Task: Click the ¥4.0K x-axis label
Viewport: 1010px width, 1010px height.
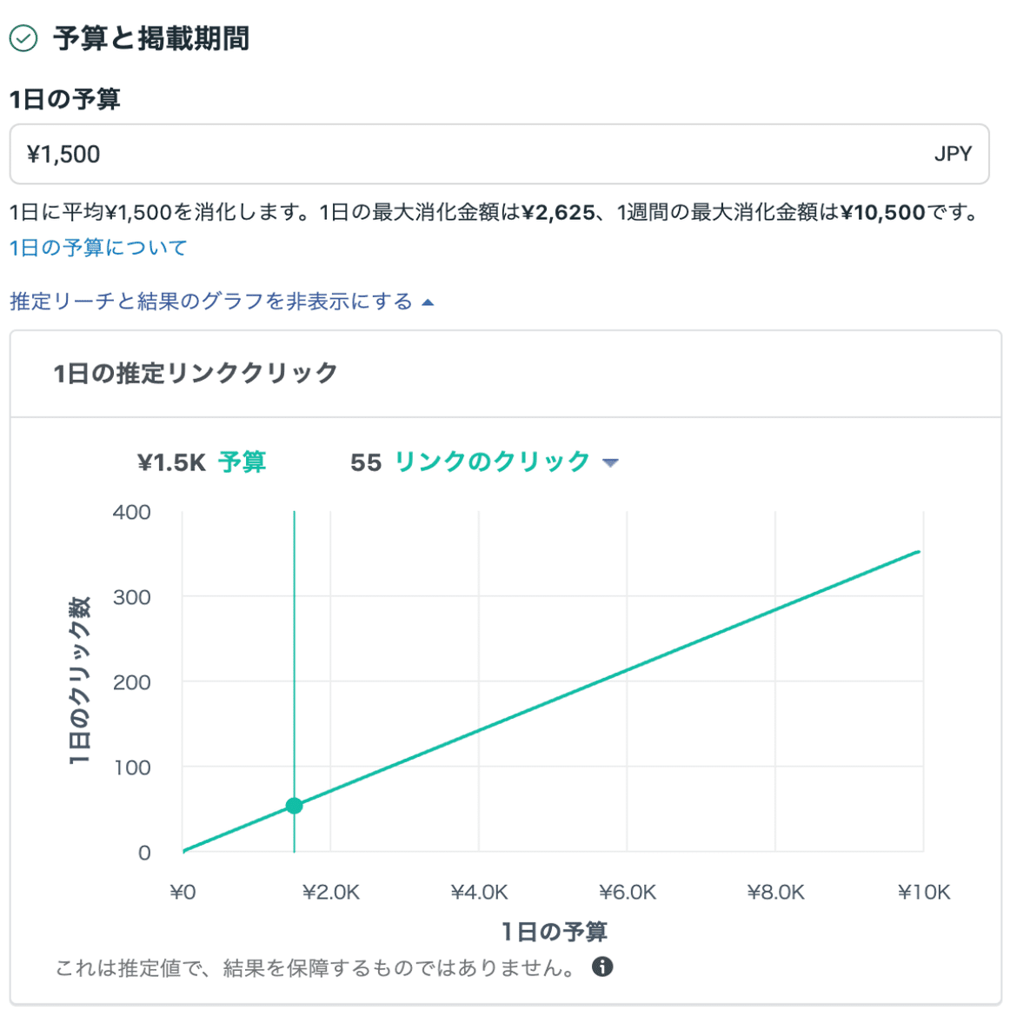Action: coord(479,893)
